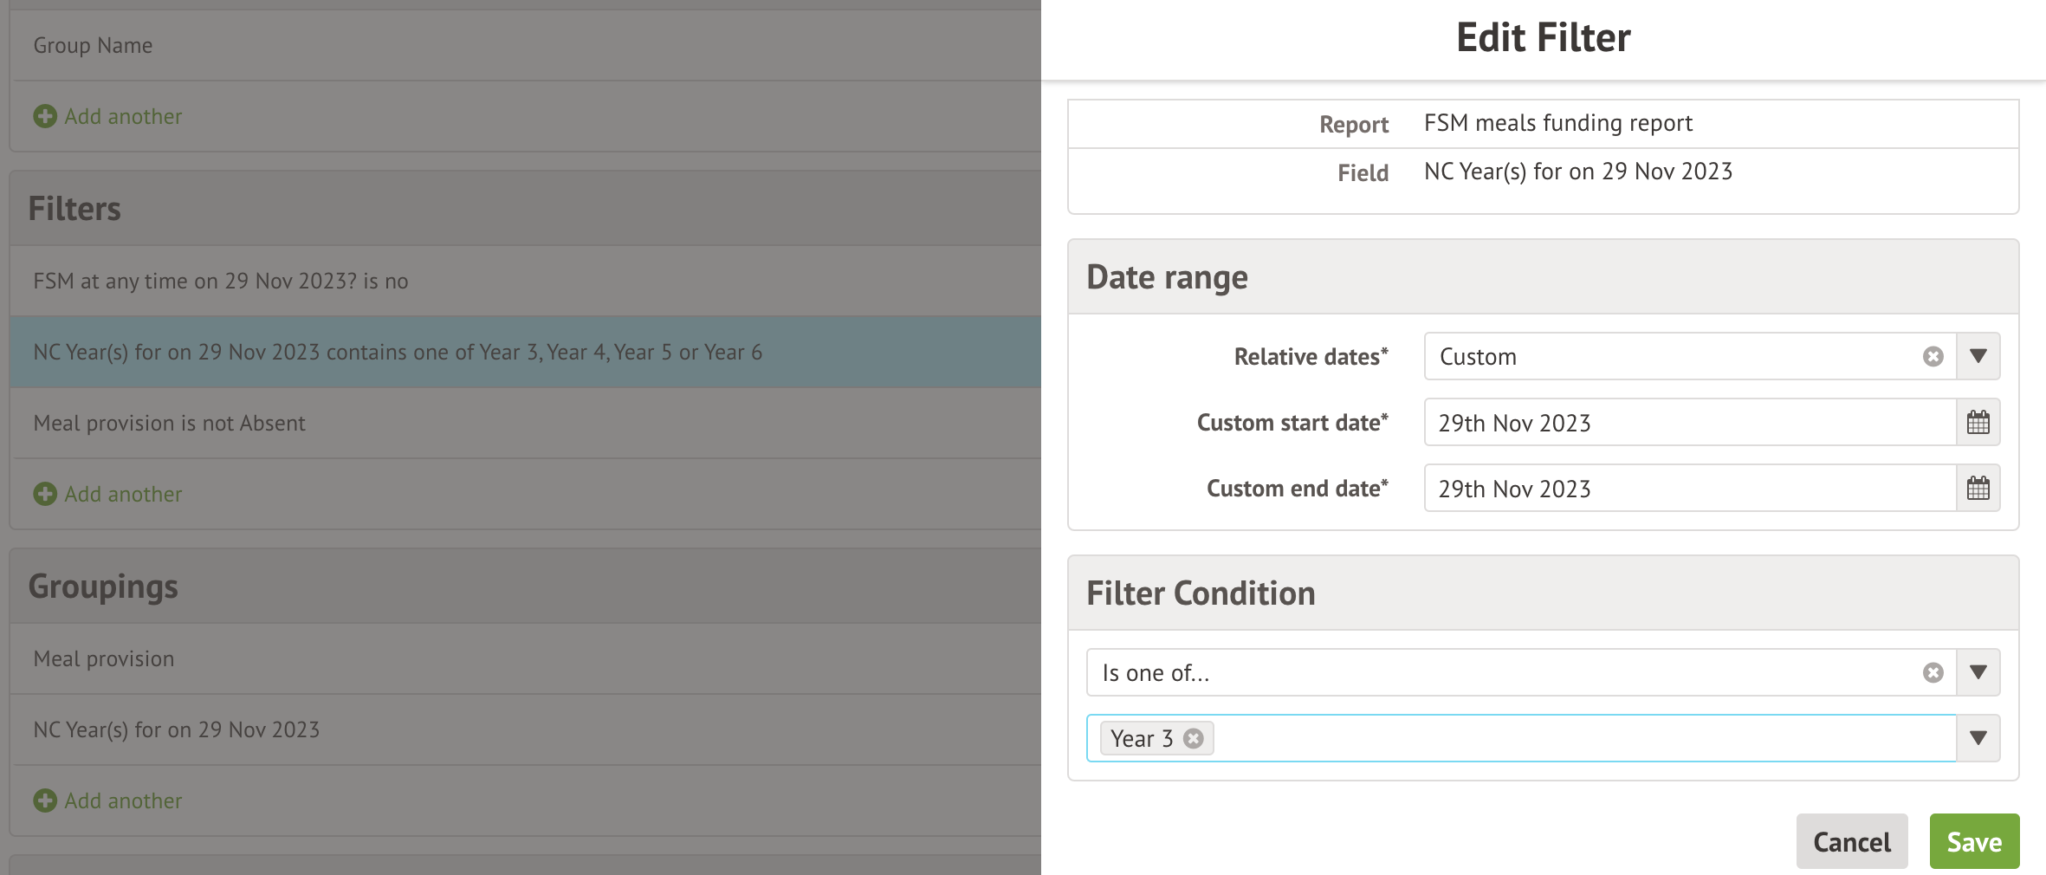Viewport: 2046px width, 875px height.
Task: Clear the Is one of condition with the x icon
Action: [1931, 671]
